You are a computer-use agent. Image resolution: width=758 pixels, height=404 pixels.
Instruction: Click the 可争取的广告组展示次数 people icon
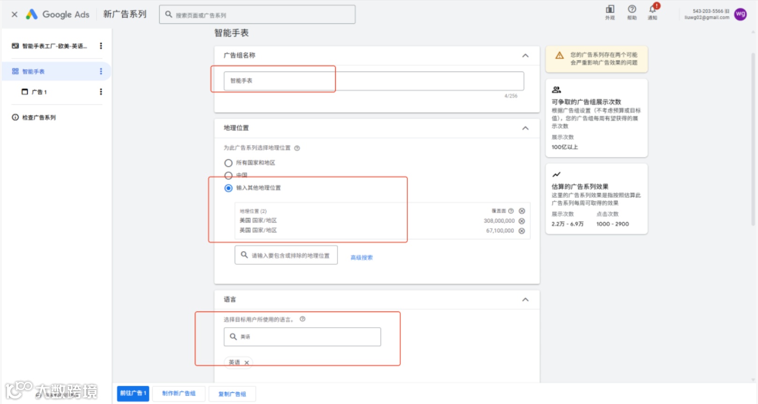[x=556, y=90]
